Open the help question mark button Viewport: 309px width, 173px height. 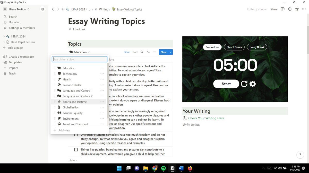300,155
